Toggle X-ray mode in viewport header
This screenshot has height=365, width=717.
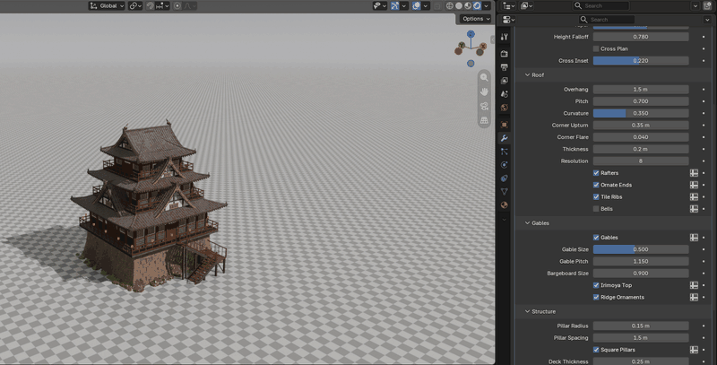436,6
